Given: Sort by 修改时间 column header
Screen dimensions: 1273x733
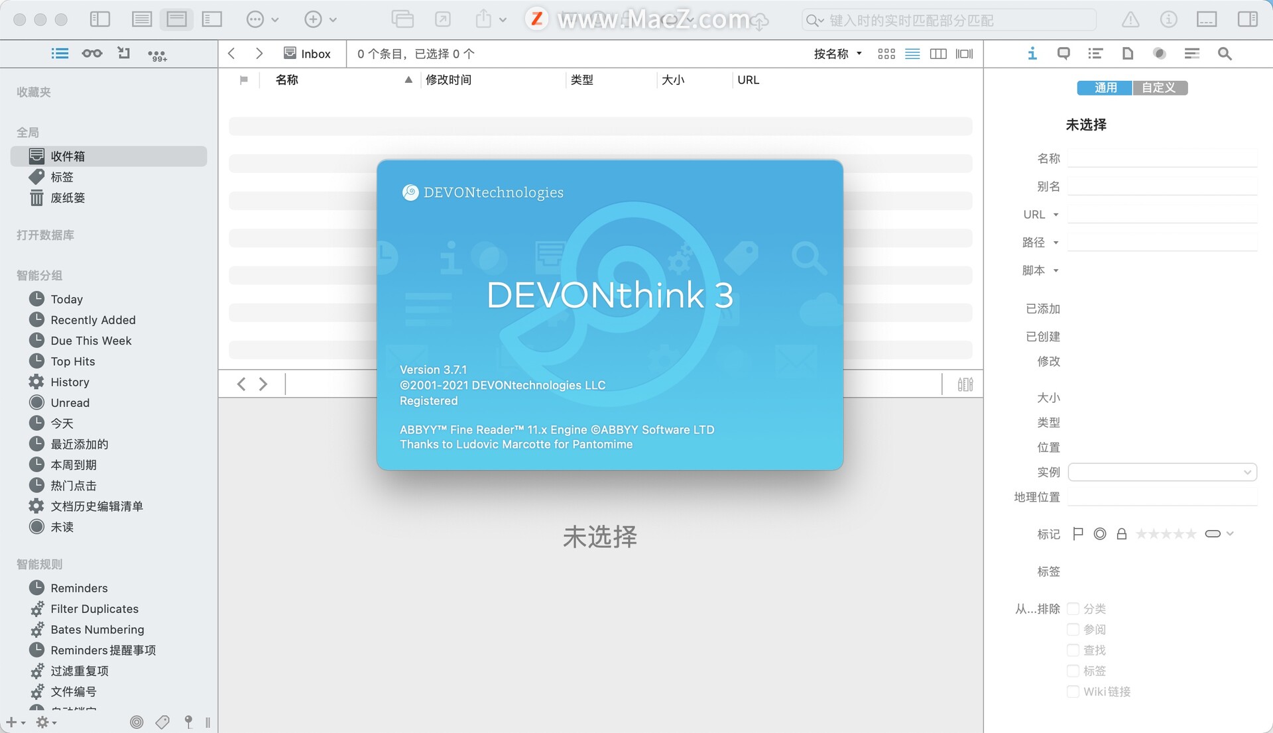Looking at the screenshot, I should tap(448, 80).
